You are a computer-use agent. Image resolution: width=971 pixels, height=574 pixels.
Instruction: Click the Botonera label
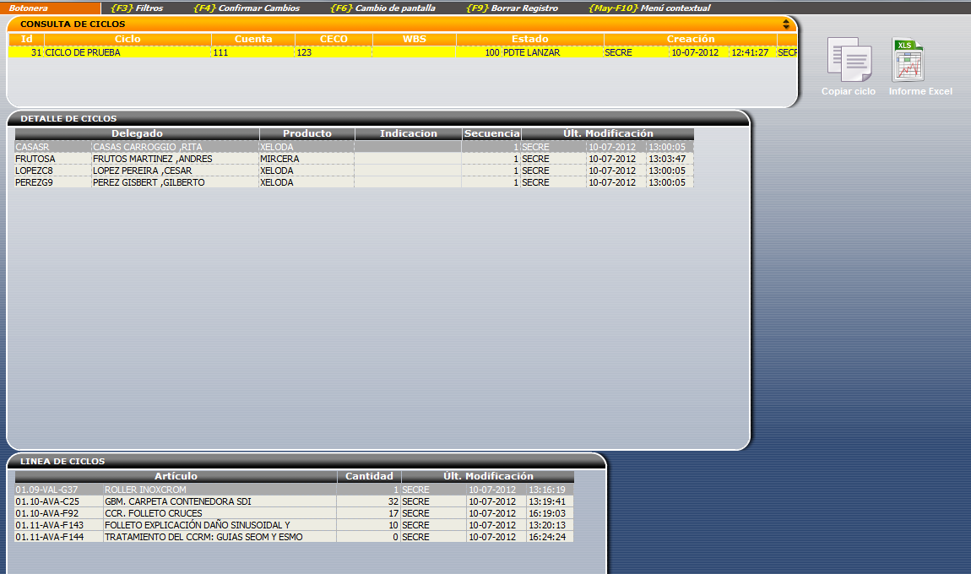tap(29, 8)
